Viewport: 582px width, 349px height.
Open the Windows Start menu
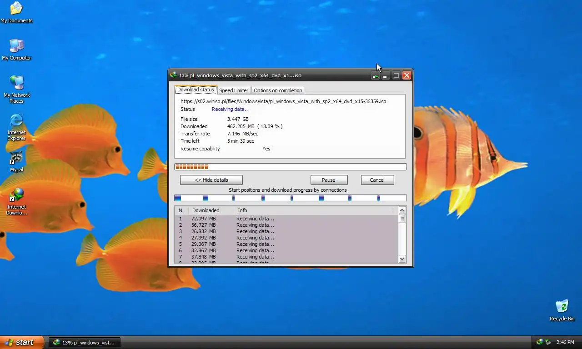click(22, 342)
